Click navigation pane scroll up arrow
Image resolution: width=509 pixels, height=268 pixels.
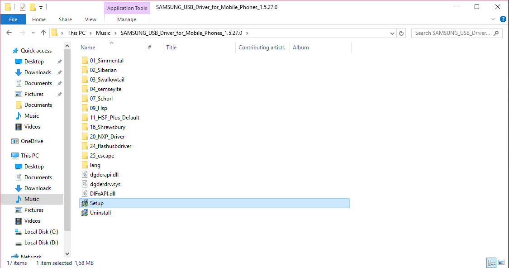[67, 46]
